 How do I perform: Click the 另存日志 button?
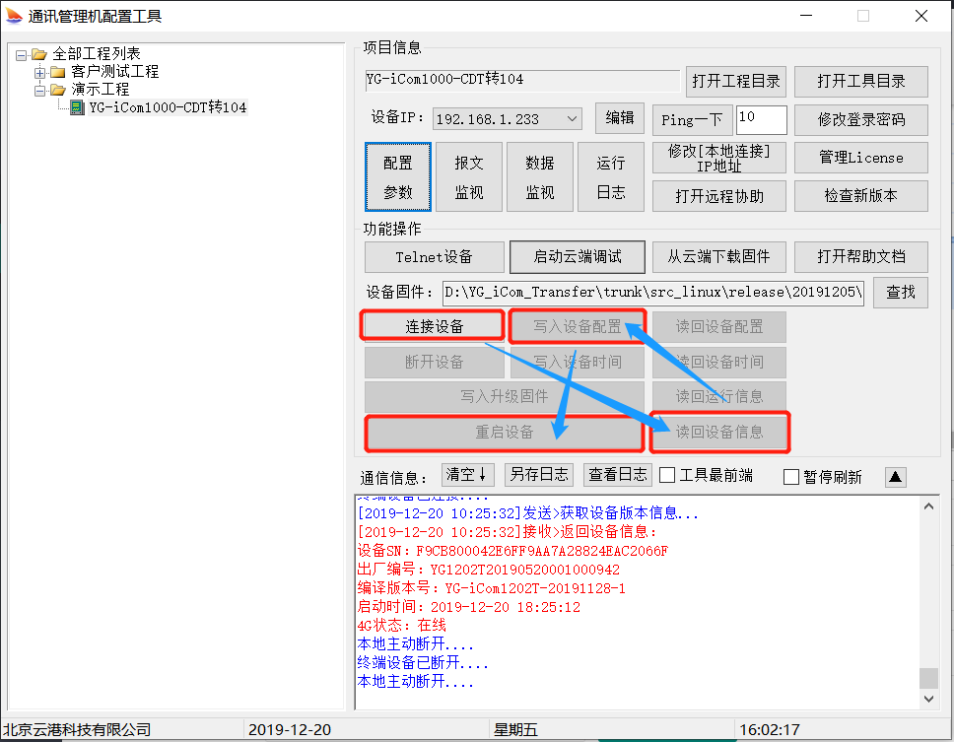tap(539, 474)
